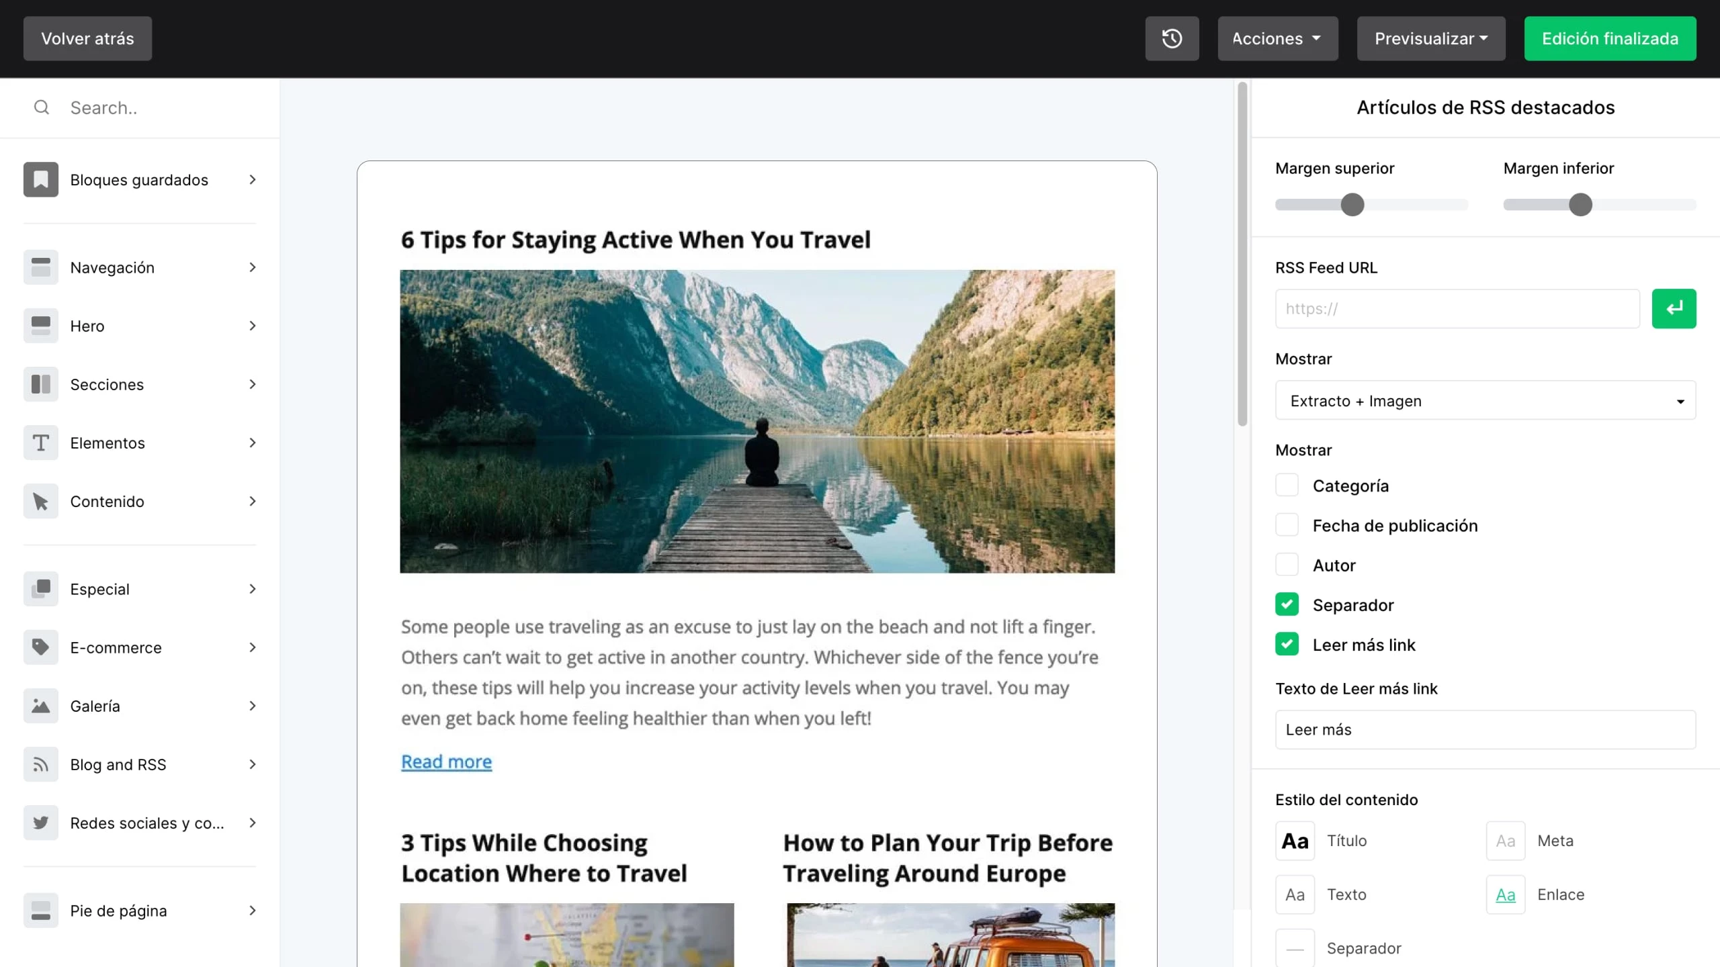
Task: Open Título font style Aa icon
Action: [x=1295, y=841]
